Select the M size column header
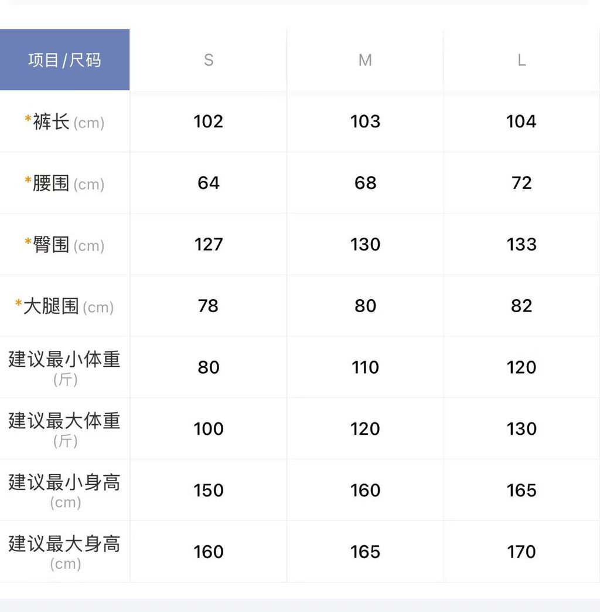Viewport: 600px width, 612px height. coord(365,60)
